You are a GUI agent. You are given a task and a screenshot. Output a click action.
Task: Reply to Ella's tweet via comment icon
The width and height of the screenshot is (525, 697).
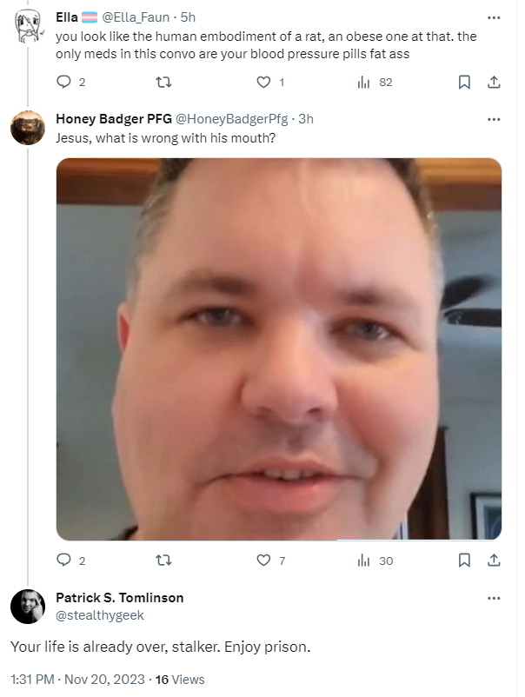64,82
